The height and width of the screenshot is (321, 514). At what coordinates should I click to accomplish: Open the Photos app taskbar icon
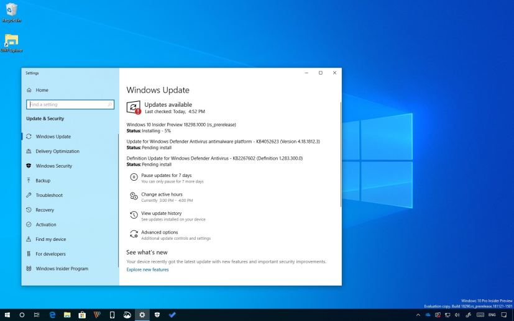point(127,315)
